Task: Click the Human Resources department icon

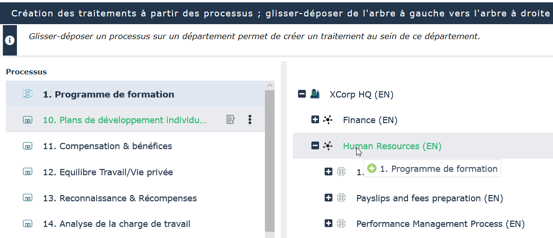Action: click(328, 145)
